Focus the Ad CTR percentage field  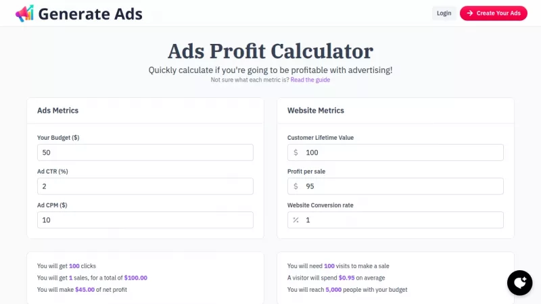tap(145, 186)
